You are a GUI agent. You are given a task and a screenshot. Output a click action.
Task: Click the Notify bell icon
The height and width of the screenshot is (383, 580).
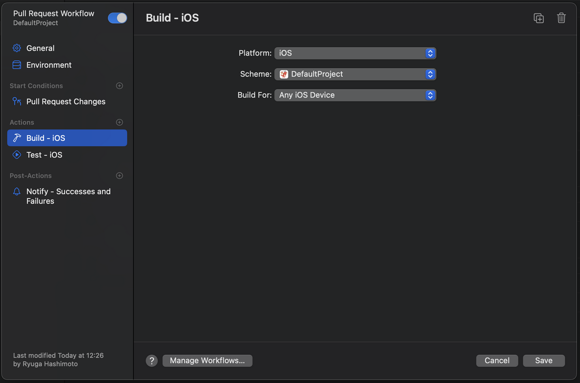coord(17,192)
